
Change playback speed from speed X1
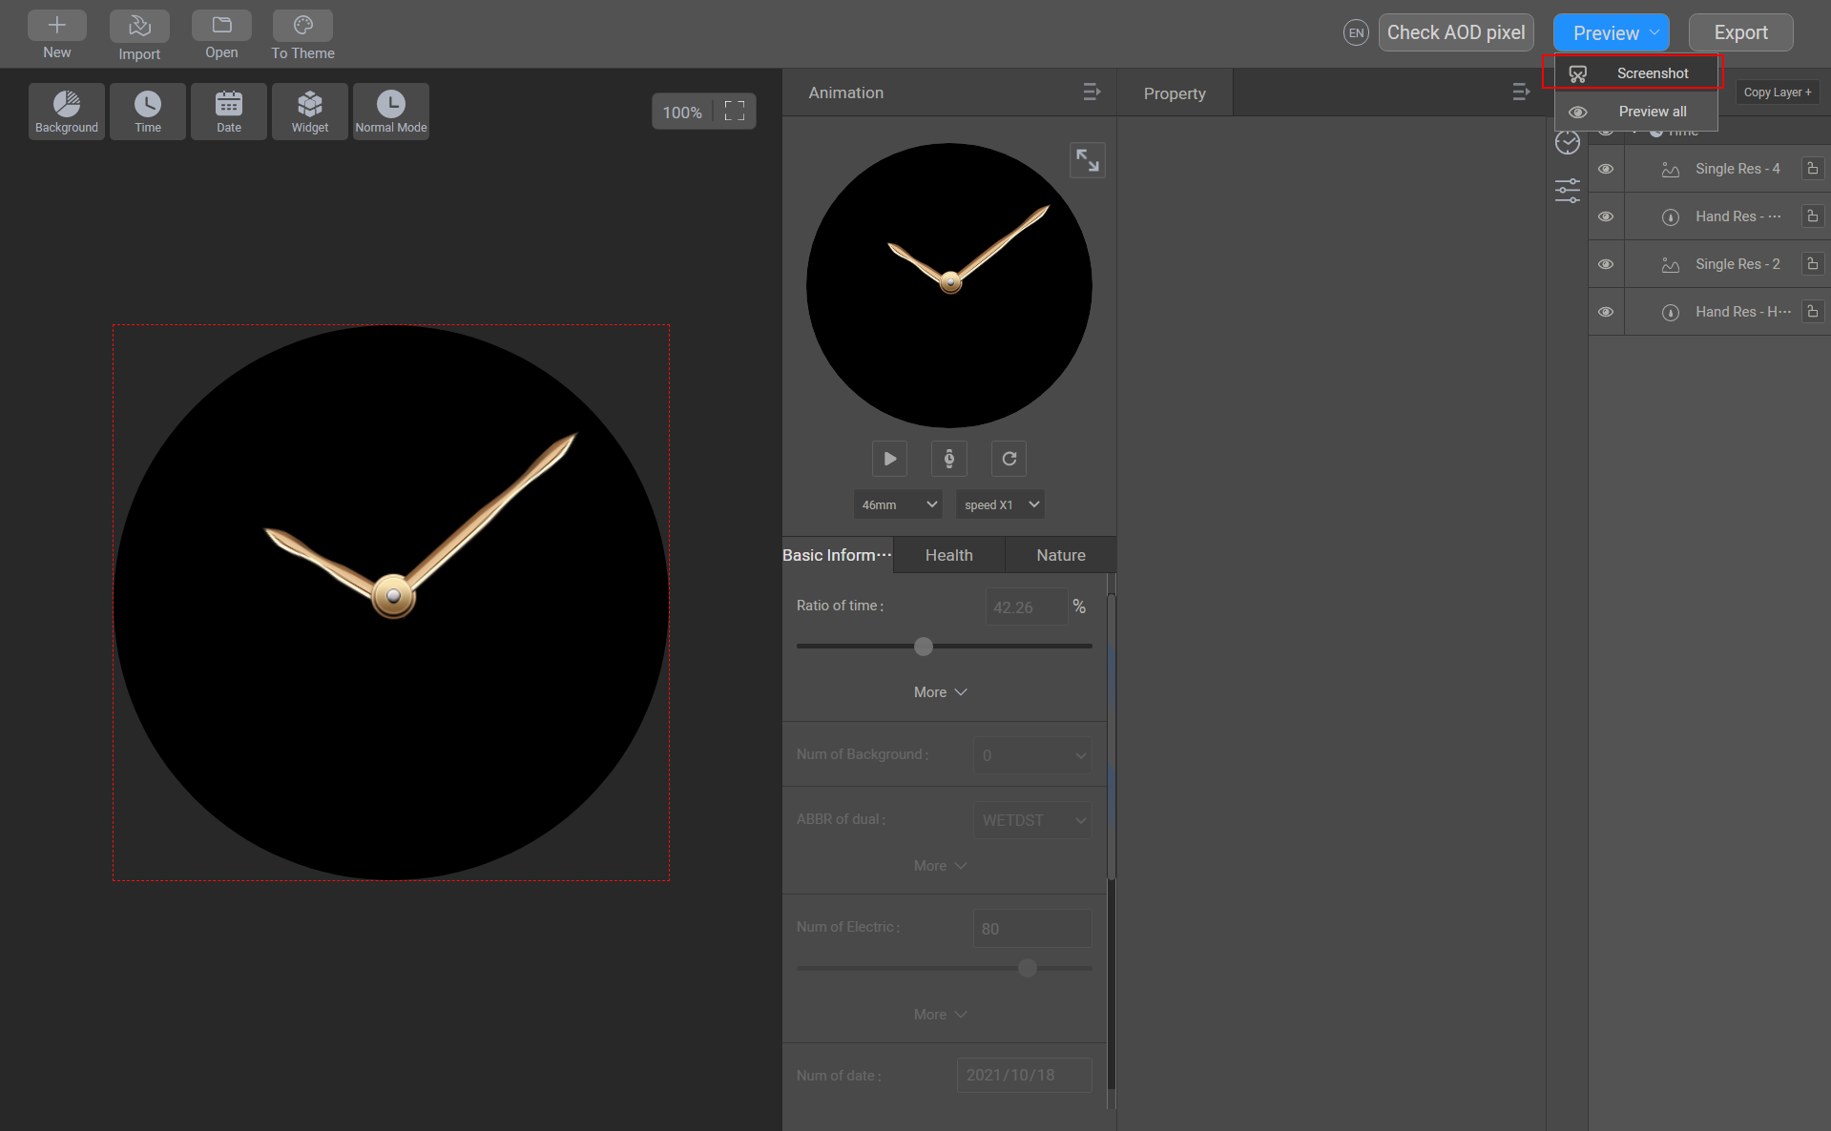tap(999, 504)
